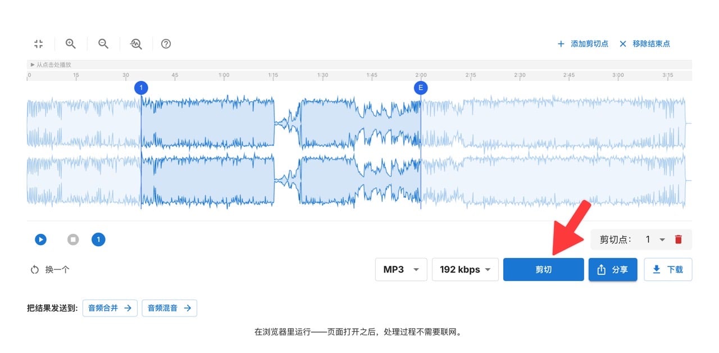Screen dimensions: 719x353
Task: Click the waveform zoom-fit icon
Action: (136, 44)
